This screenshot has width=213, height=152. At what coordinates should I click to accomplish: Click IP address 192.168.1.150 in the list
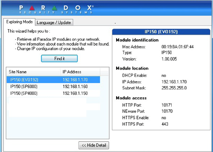tap(75, 93)
